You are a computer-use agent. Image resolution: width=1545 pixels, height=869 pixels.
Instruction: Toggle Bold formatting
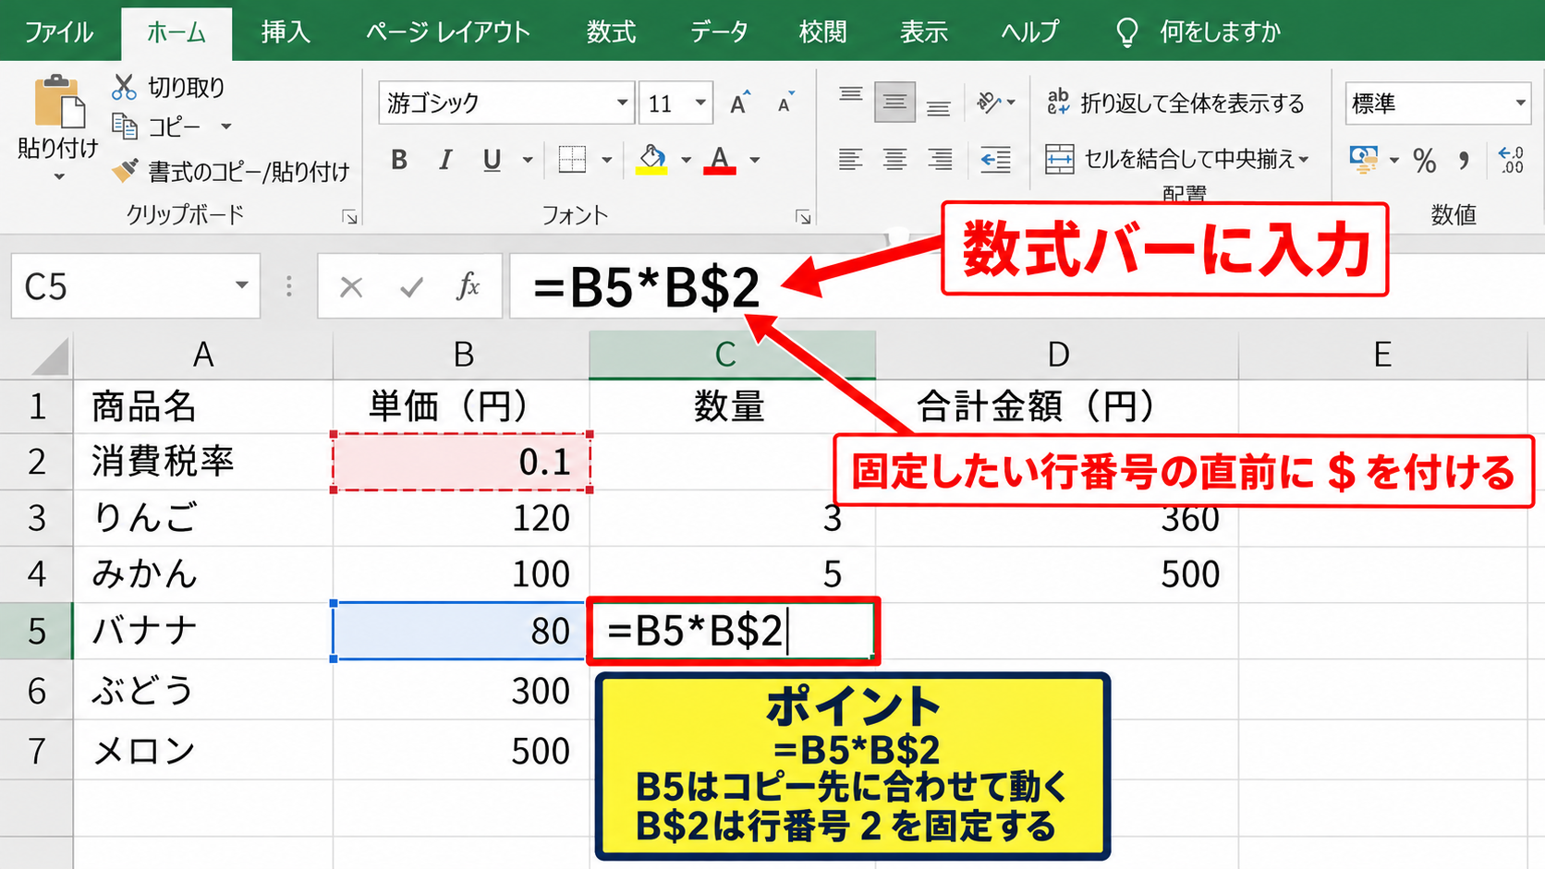coord(399,160)
